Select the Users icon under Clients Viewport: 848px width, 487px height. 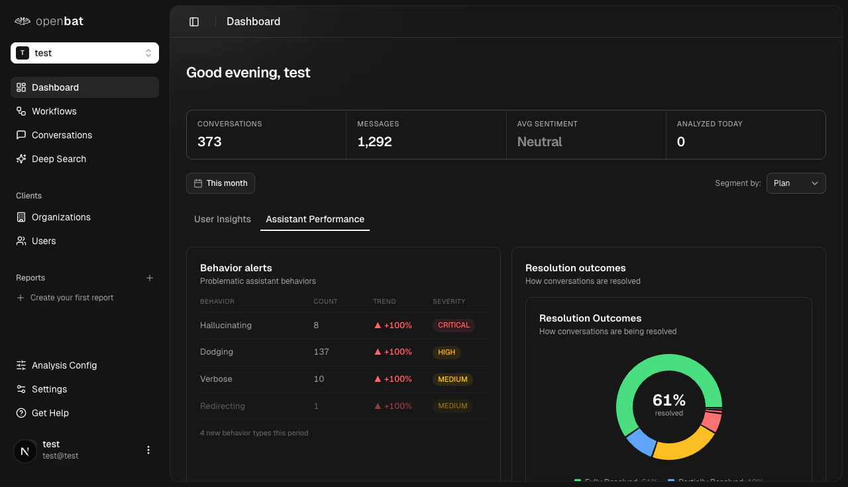coord(21,241)
